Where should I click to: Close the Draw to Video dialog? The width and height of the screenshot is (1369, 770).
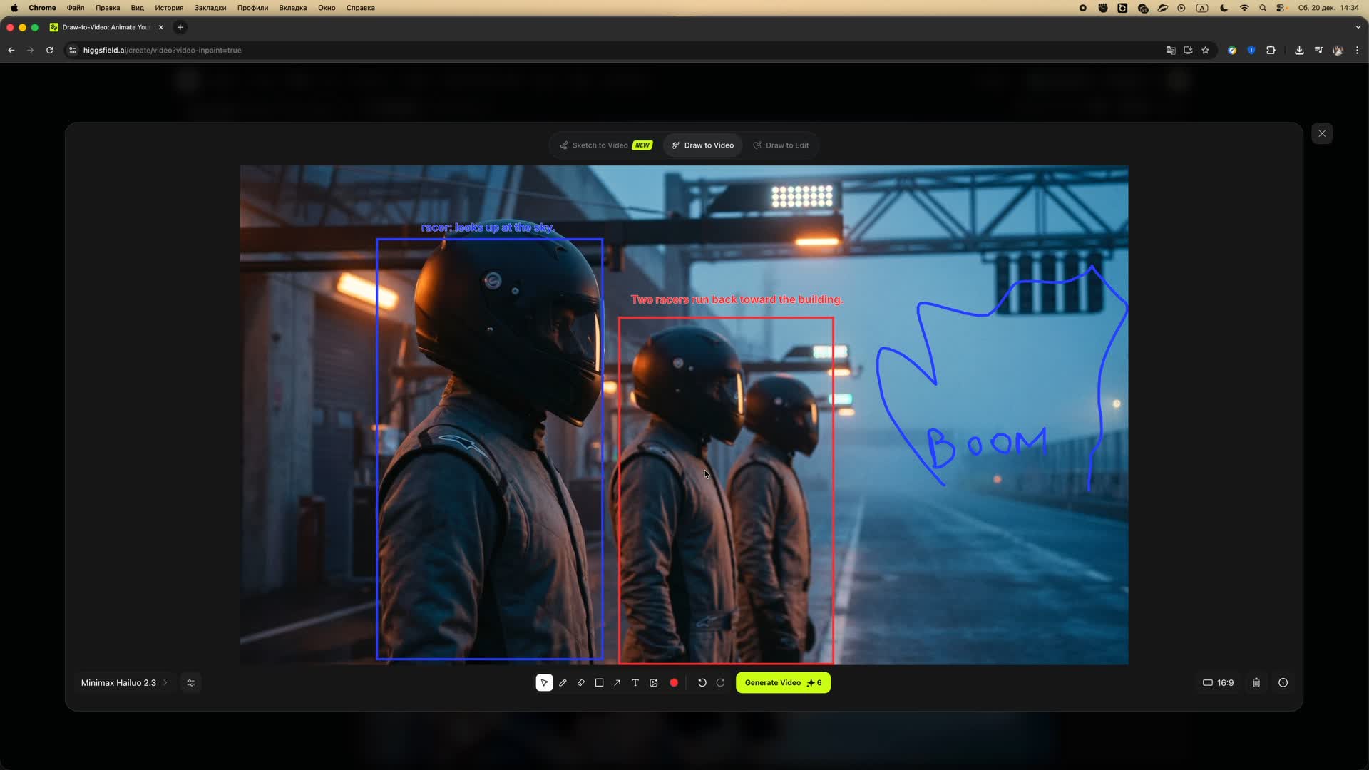(1322, 133)
